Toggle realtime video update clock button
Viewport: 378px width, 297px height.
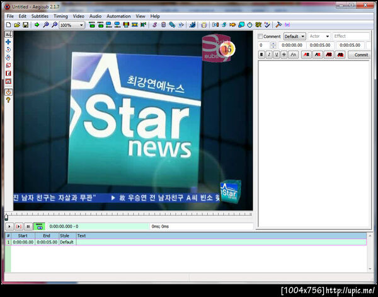[8, 92]
